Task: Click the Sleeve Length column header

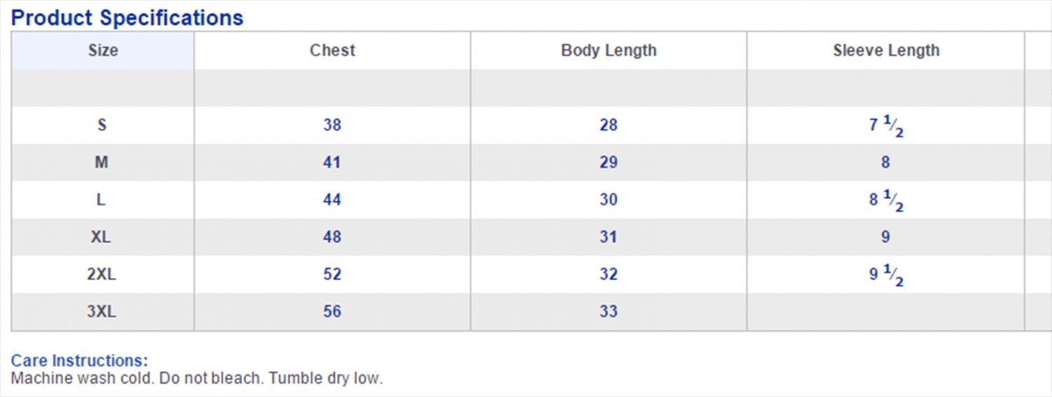Action: click(886, 50)
